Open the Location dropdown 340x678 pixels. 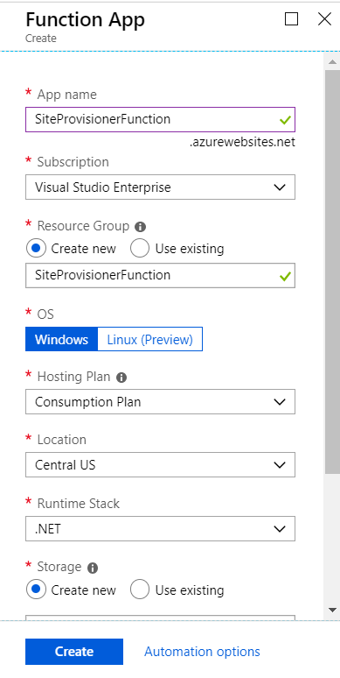pos(160,465)
